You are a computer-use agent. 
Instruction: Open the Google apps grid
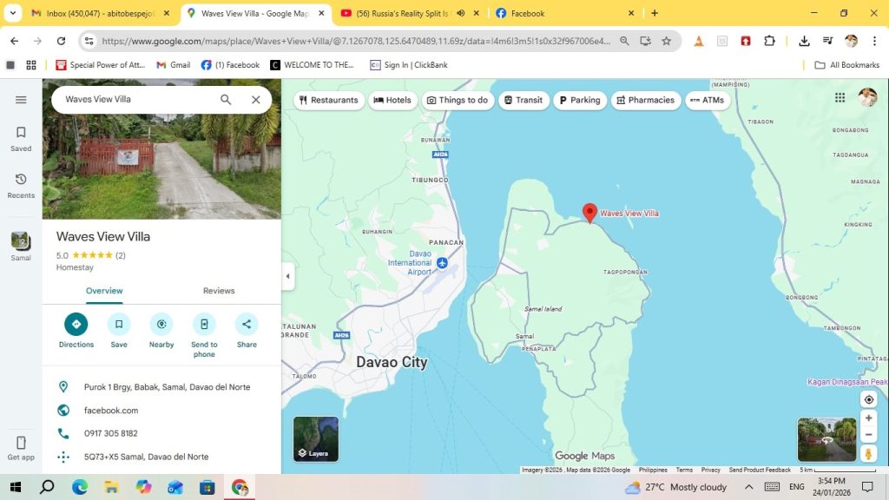tap(840, 98)
